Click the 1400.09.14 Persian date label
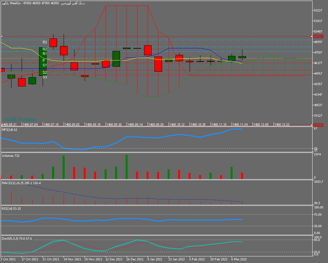 135,124
